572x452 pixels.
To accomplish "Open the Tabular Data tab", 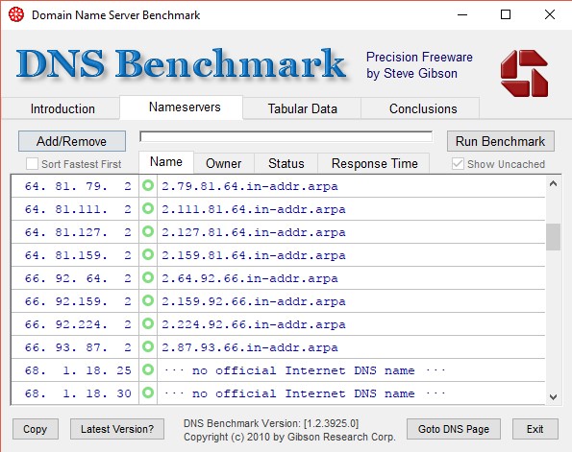I will [303, 108].
